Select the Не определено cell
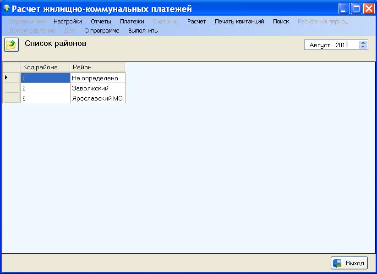 pyautogui.click(x=97, y=78)
